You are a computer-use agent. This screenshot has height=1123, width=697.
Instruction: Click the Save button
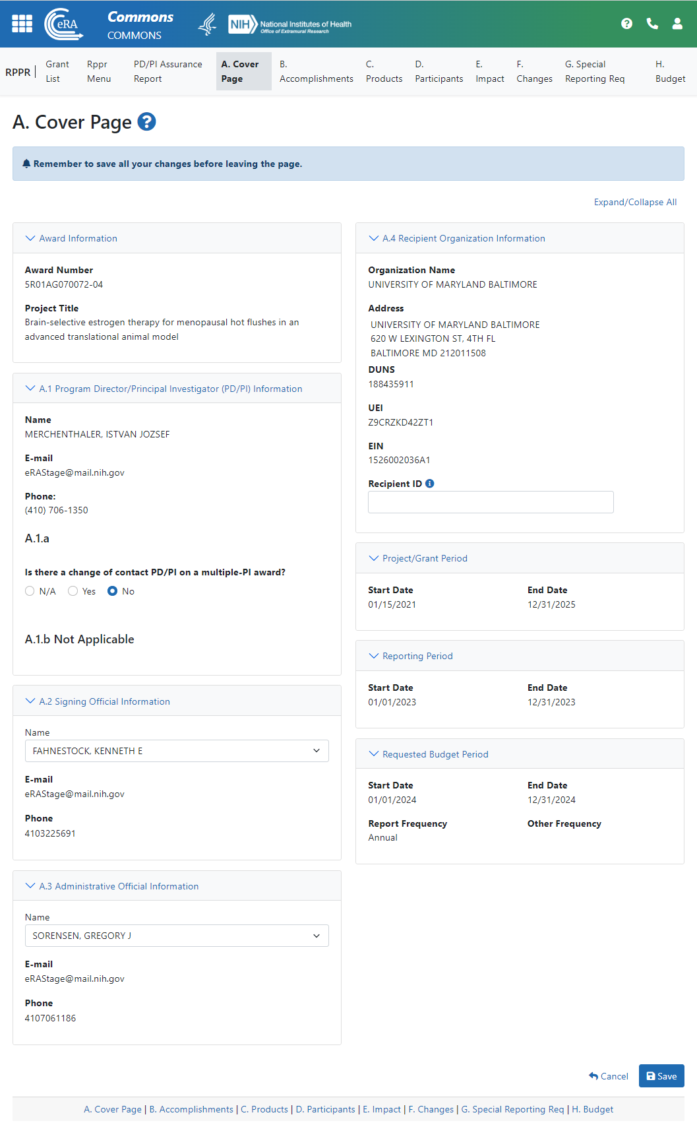(661, 1076)
